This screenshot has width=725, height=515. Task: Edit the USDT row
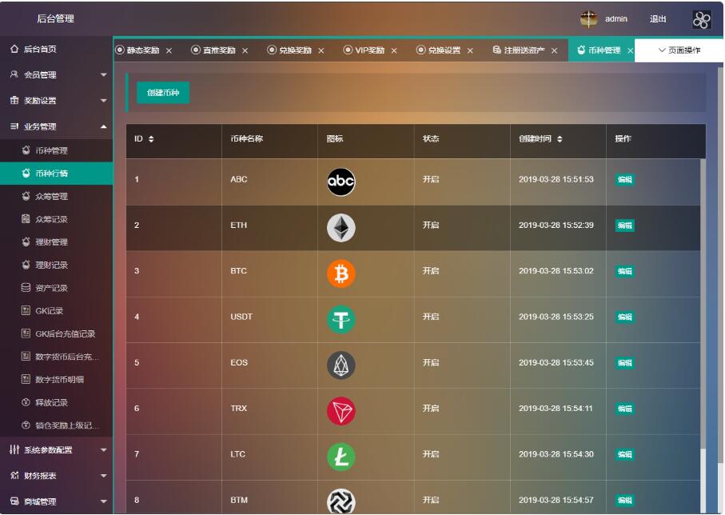(624, 317)
